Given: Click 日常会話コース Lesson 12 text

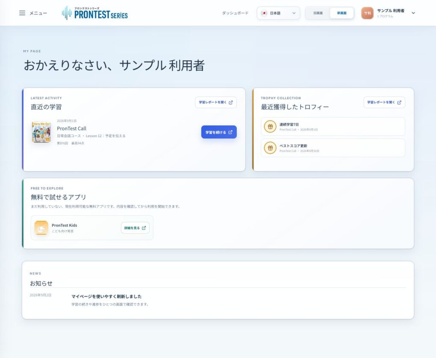Looking at the screenshot, I should click(91, 136).
